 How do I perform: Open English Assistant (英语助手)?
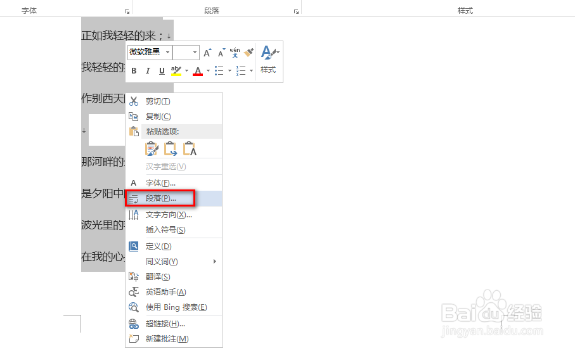pyautogui.click(x=174, y=292)
